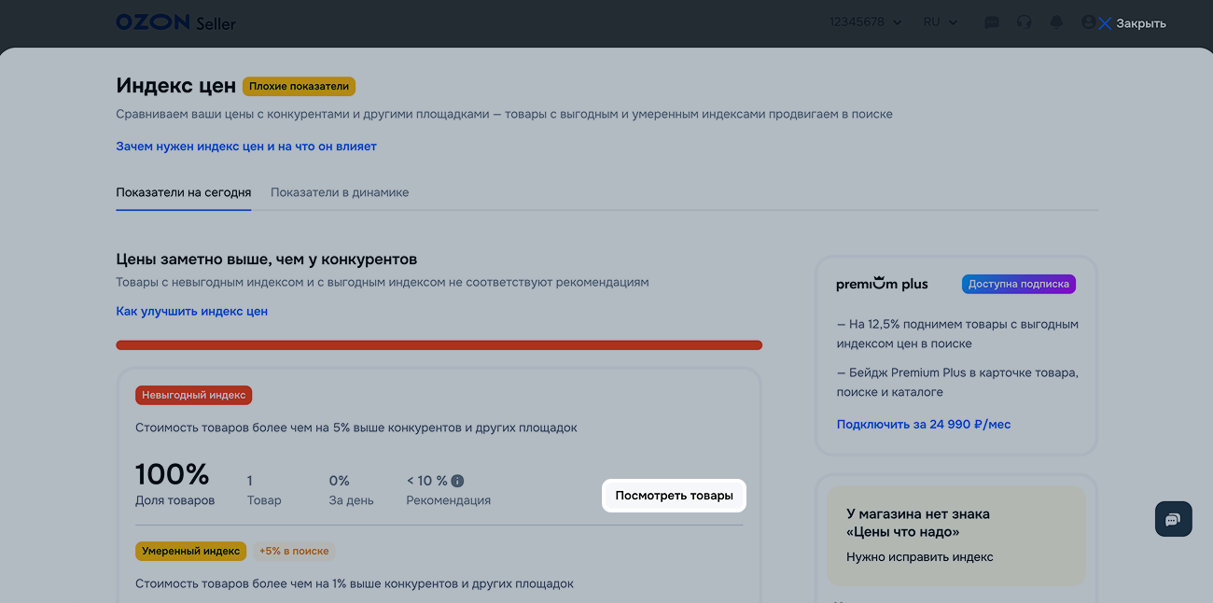This screenshot has height=603, width=1213.
Task: Click the Посмотреть товары button
Action: pyautogui.click(x=674, y=496)
